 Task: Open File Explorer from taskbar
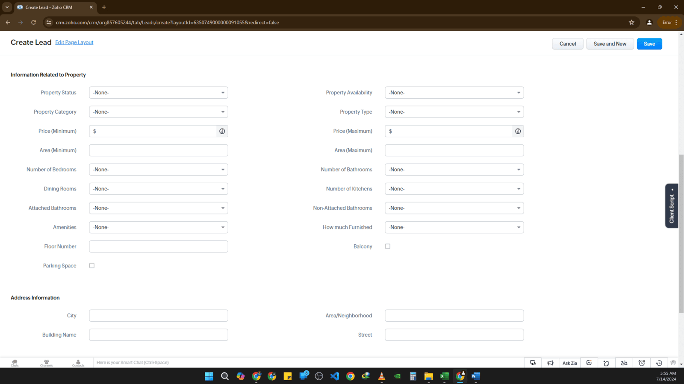click(429, 376)
